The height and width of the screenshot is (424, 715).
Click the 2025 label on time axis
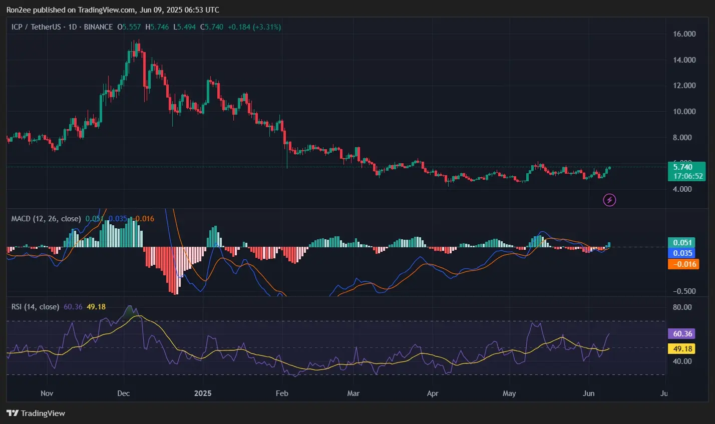click(x=202, y=393)
